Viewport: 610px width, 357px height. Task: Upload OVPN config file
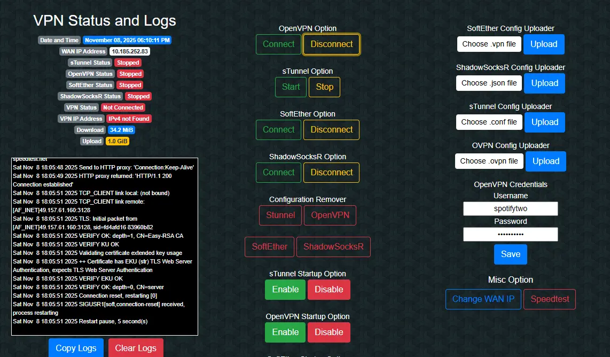(x=546, y=161)
